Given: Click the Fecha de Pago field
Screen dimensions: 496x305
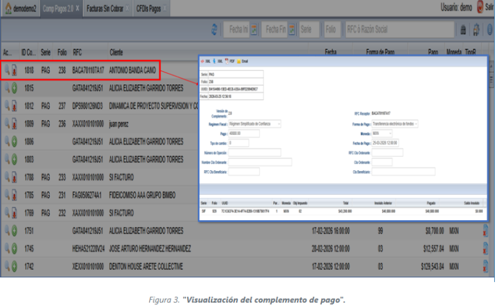Looking at the screenshot, I should [x=385, y=143].
